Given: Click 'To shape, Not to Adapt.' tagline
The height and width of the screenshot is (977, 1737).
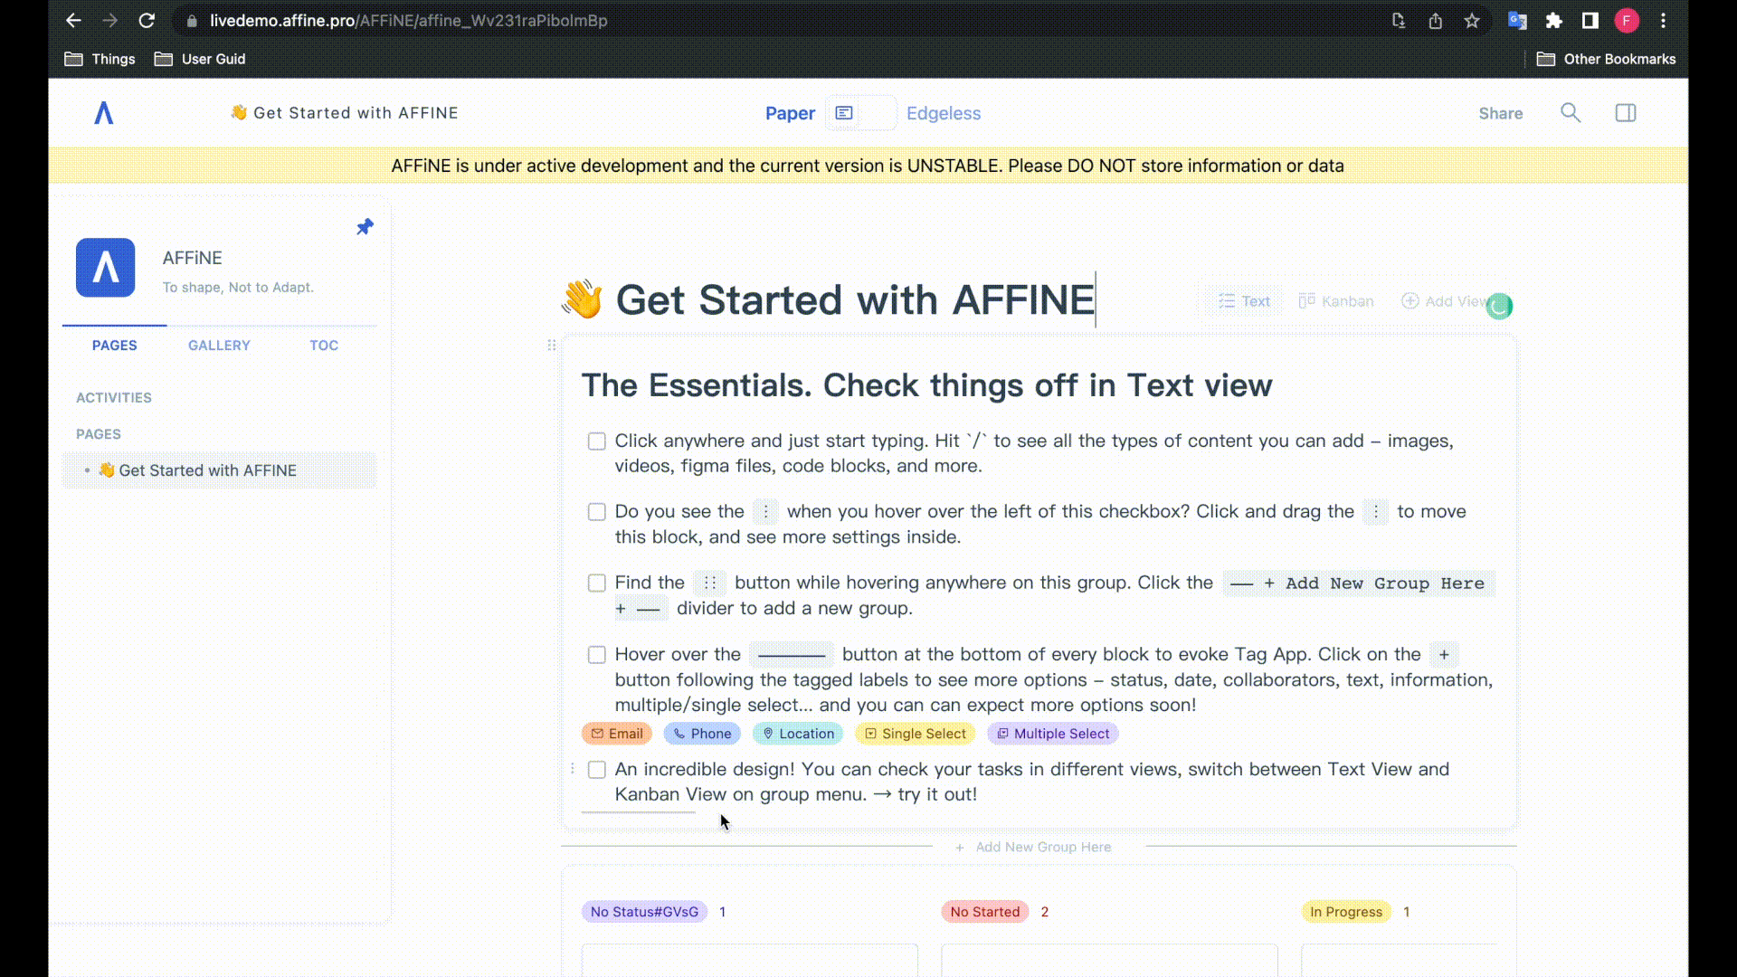Looking at the screenshot, I should tap(238, 288).
